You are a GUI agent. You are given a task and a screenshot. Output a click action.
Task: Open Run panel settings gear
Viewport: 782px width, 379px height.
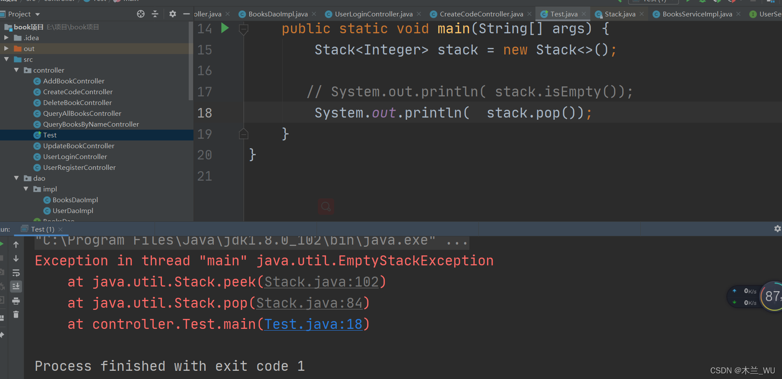(777, 229)
